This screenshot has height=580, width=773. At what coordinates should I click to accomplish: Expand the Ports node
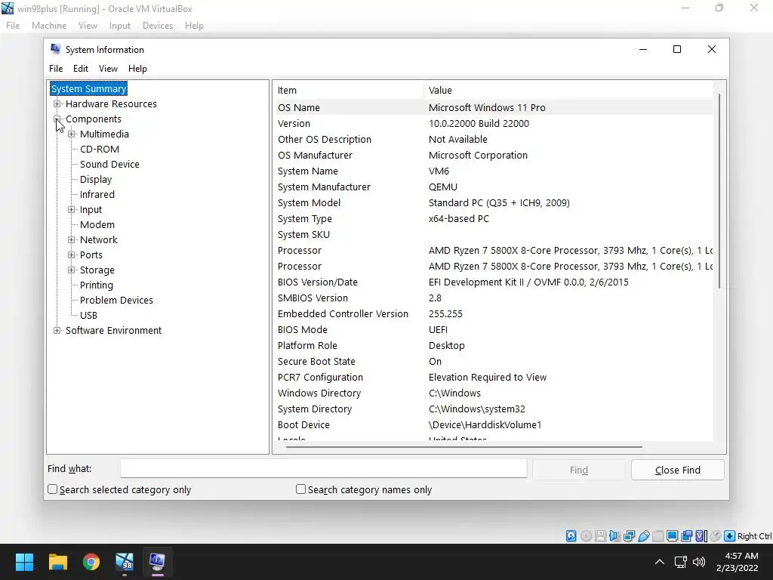72,255
